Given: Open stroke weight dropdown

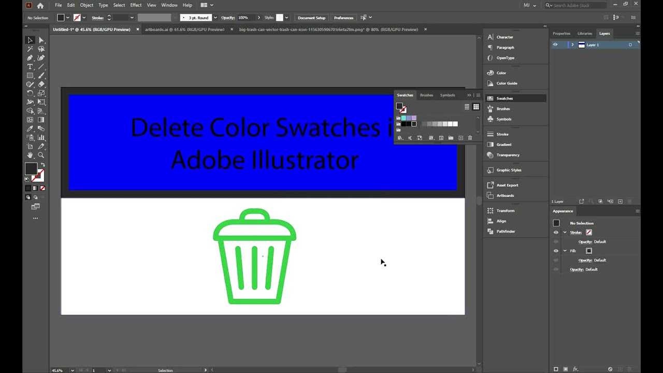Looking at the screenshot, I should click(x=132, y=18).
